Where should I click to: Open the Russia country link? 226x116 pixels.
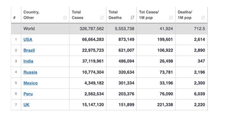click(30, 72)
